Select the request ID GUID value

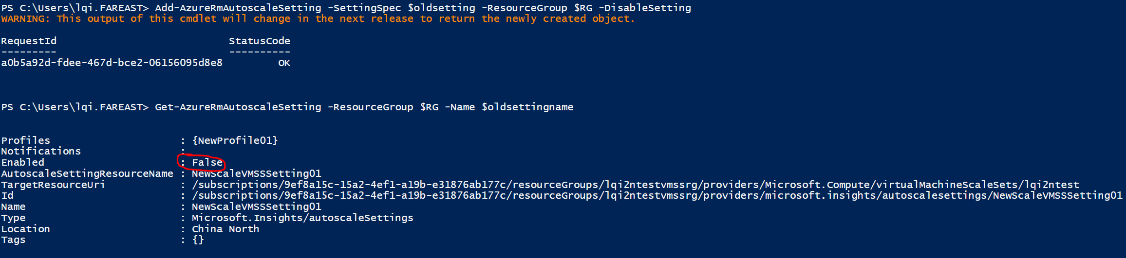coord(112,63)
